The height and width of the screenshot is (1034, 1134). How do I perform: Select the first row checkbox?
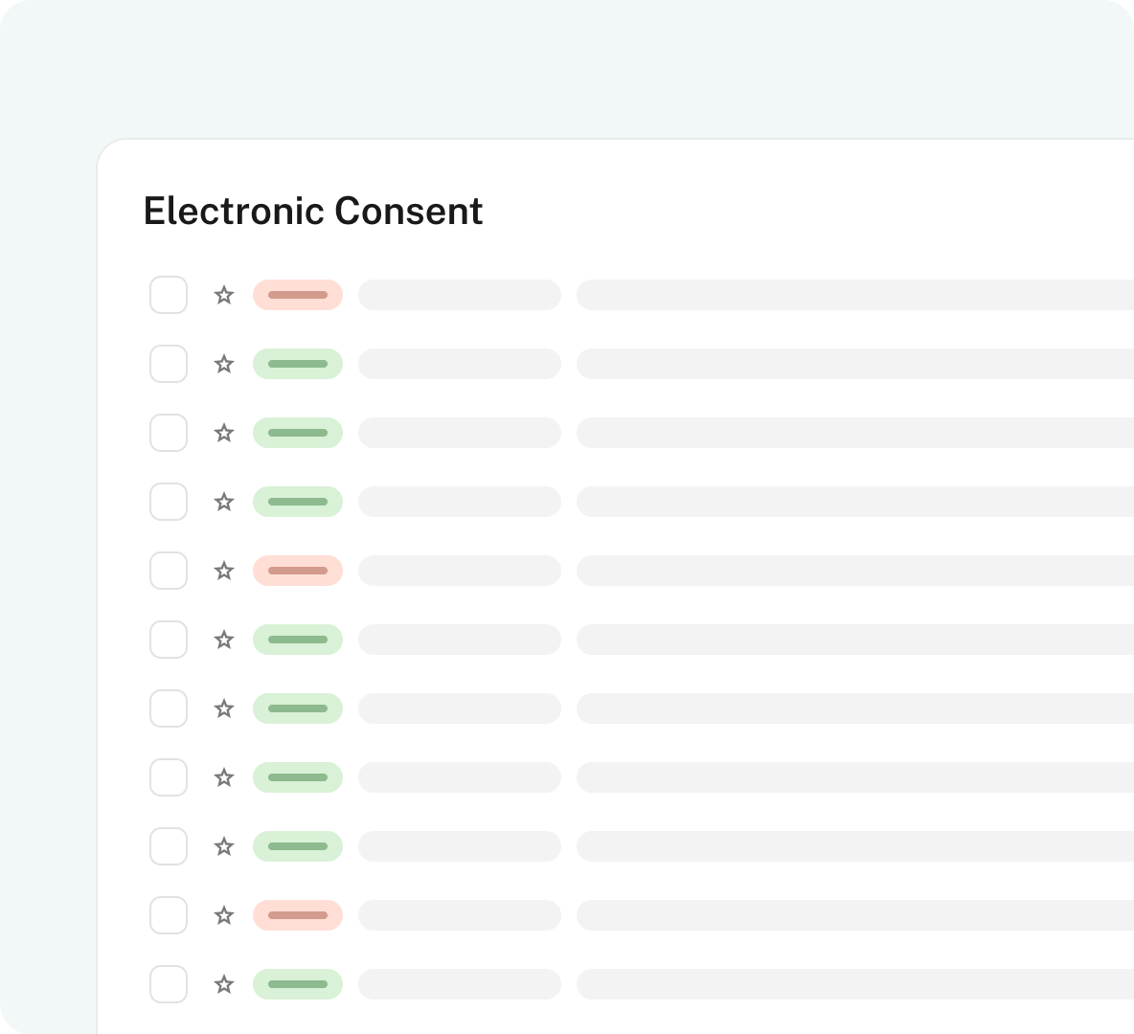tap(169, 295)
